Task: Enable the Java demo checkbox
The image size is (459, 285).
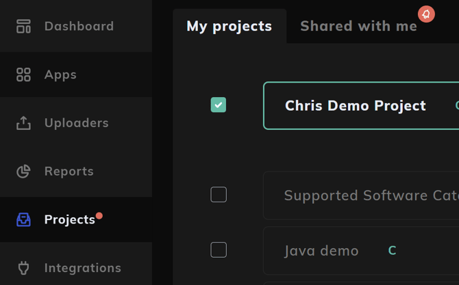Action: click(219, 249)
